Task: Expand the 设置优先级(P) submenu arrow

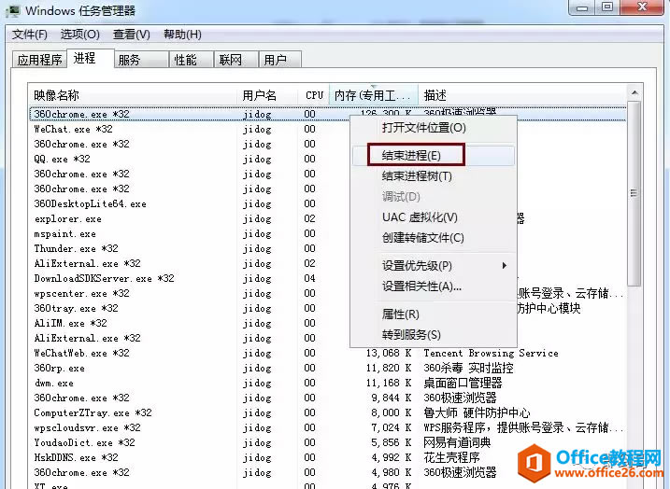Action: [x=505, y=265]
